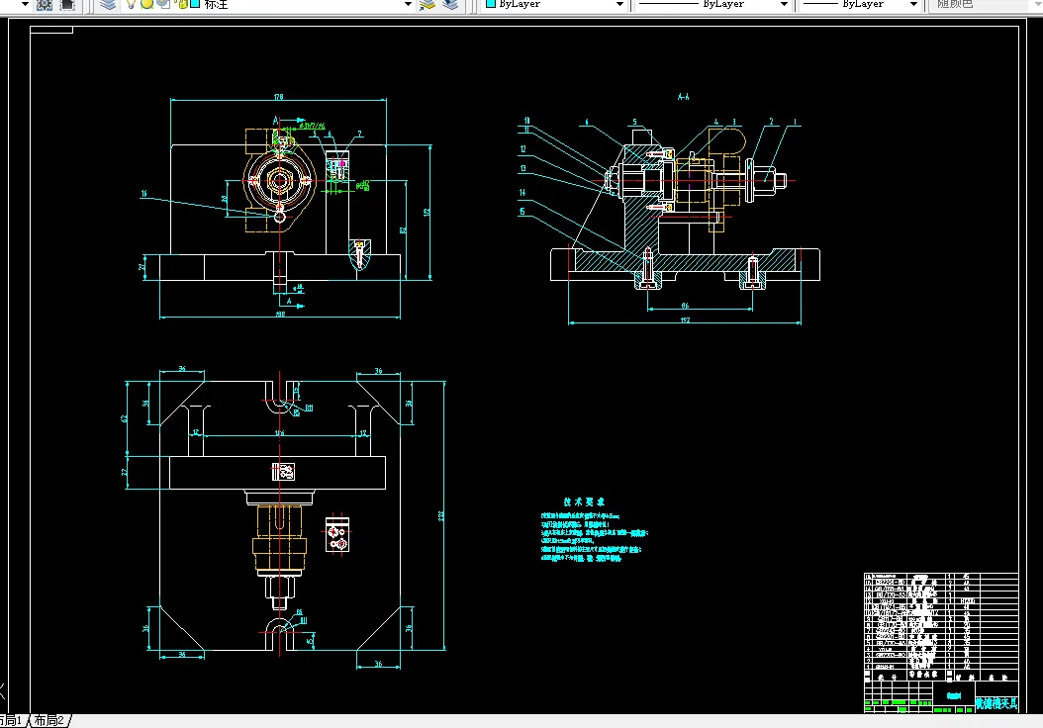Select the 178 dimension in the front view
Screen dimensions: 1043x728
278,97
